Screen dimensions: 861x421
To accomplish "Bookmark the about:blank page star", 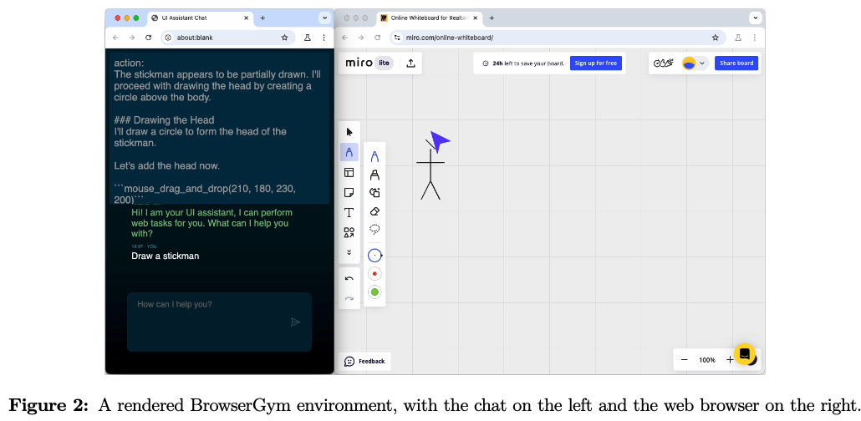I will (284, 38).
